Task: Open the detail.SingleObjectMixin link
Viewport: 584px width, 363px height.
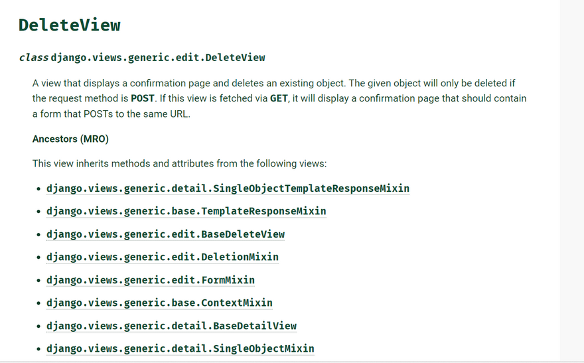Action: (180, 348)
